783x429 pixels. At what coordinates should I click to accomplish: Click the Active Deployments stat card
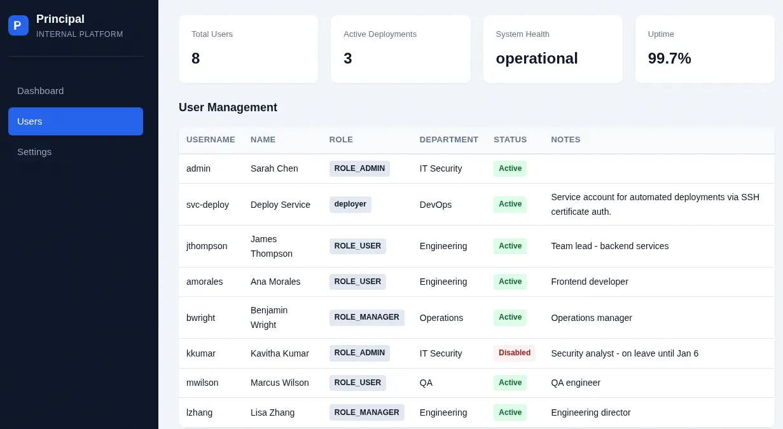coord(401,50)
